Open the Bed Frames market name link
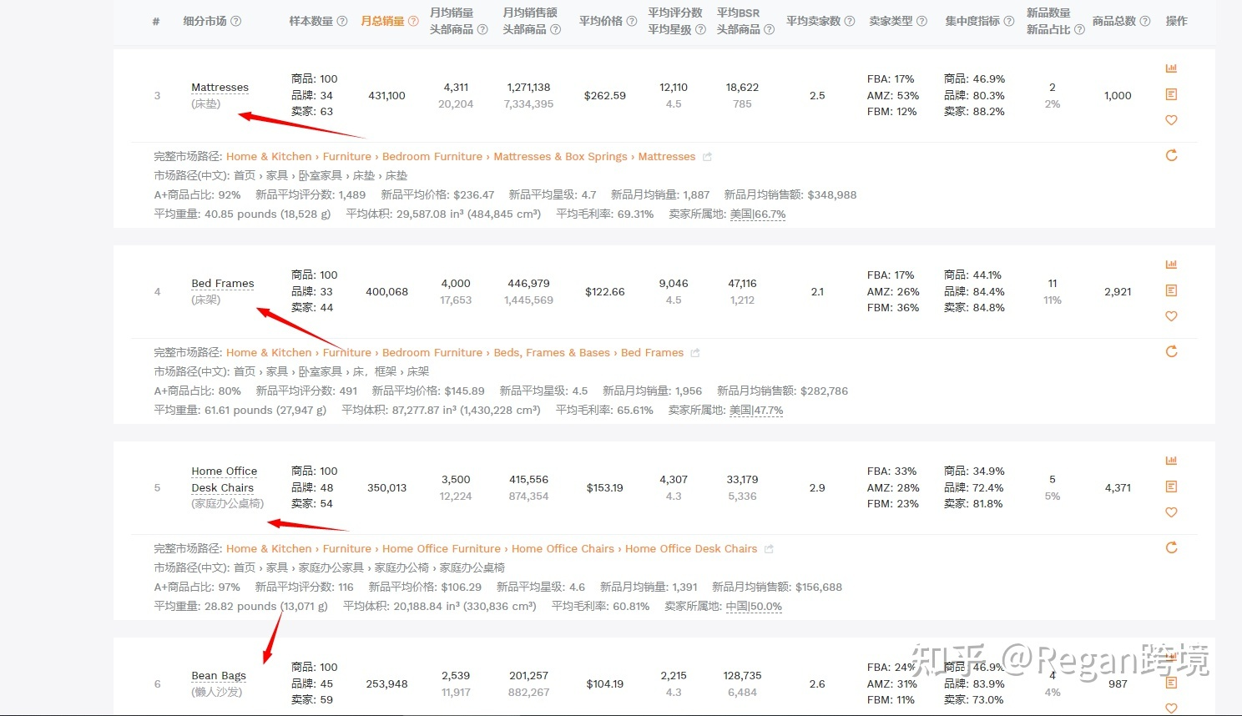1242x716 pixels. (222, 284)
